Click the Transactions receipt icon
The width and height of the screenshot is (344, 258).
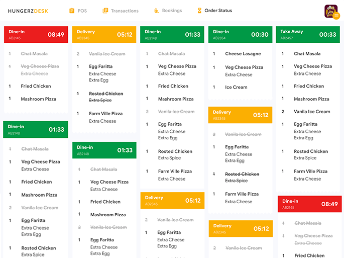[105, 11]
